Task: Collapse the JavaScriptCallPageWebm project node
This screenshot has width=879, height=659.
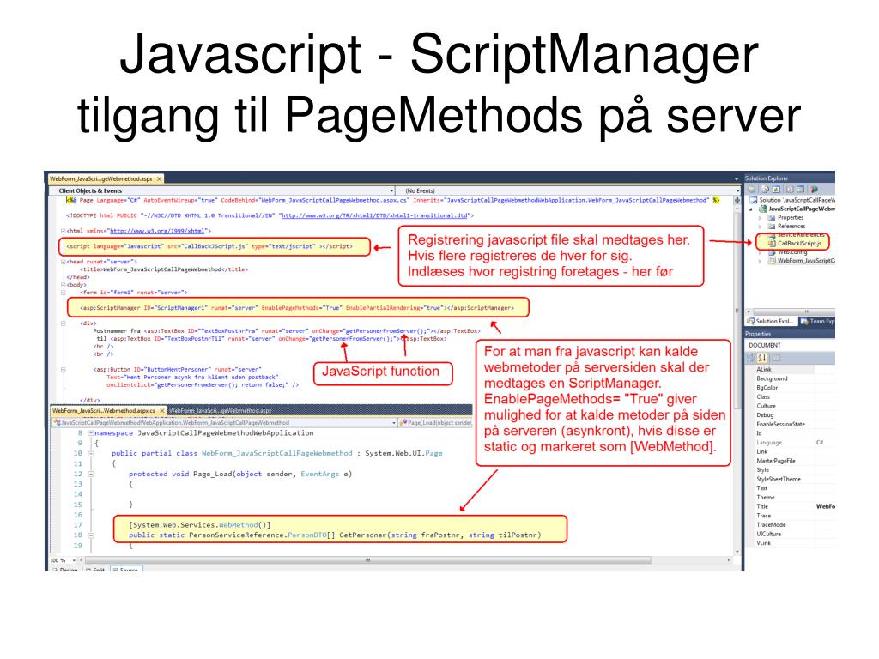Action: point(751,209)
